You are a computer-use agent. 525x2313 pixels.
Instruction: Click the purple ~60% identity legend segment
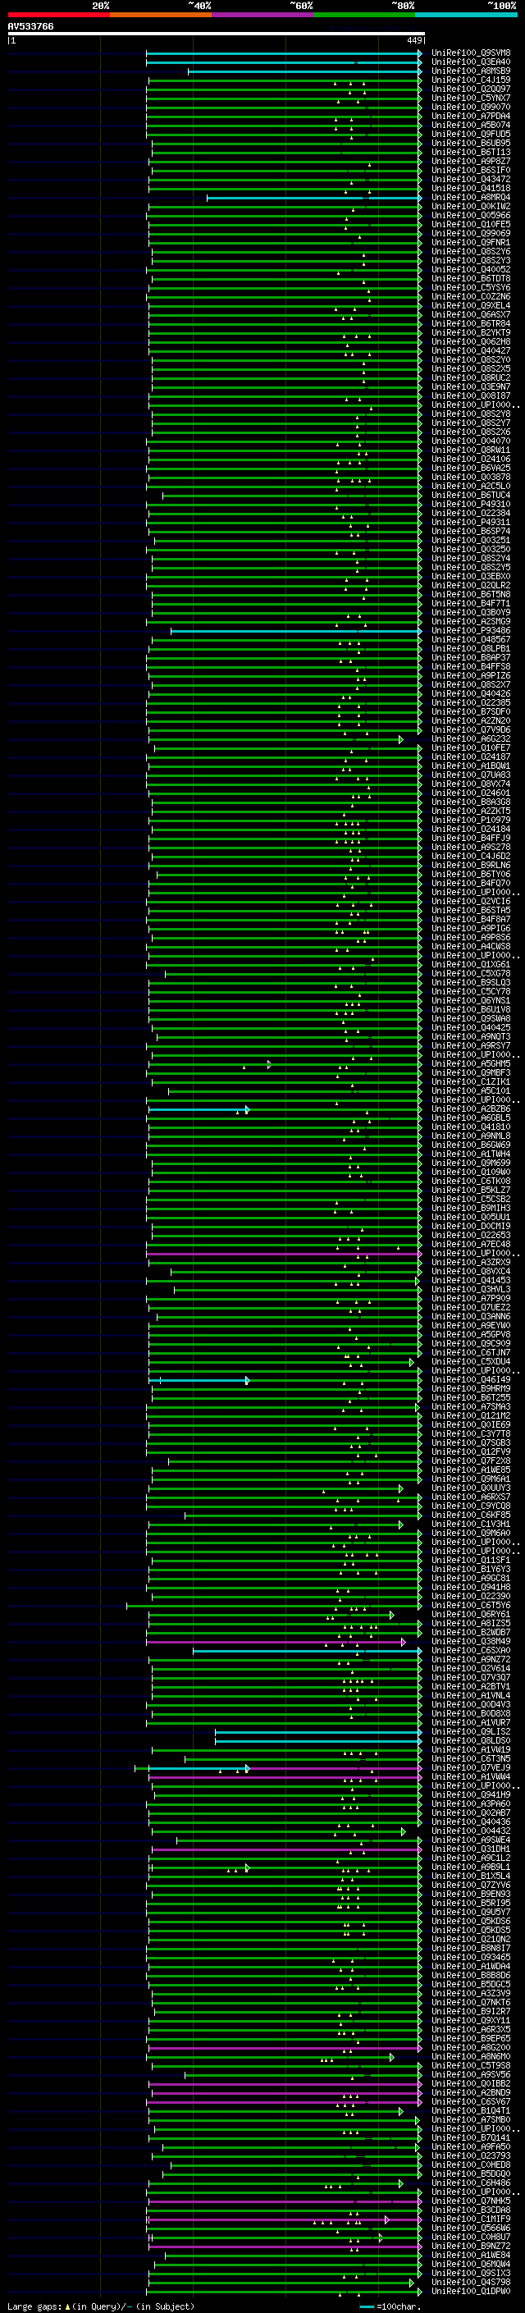263,15
